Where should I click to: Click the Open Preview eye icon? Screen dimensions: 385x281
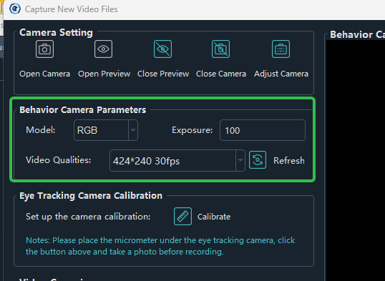[x=103, y=49]
